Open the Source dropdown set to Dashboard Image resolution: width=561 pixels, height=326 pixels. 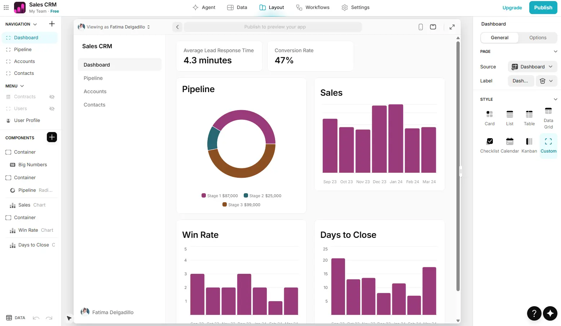pyautogui.click(x=533, y=67)
